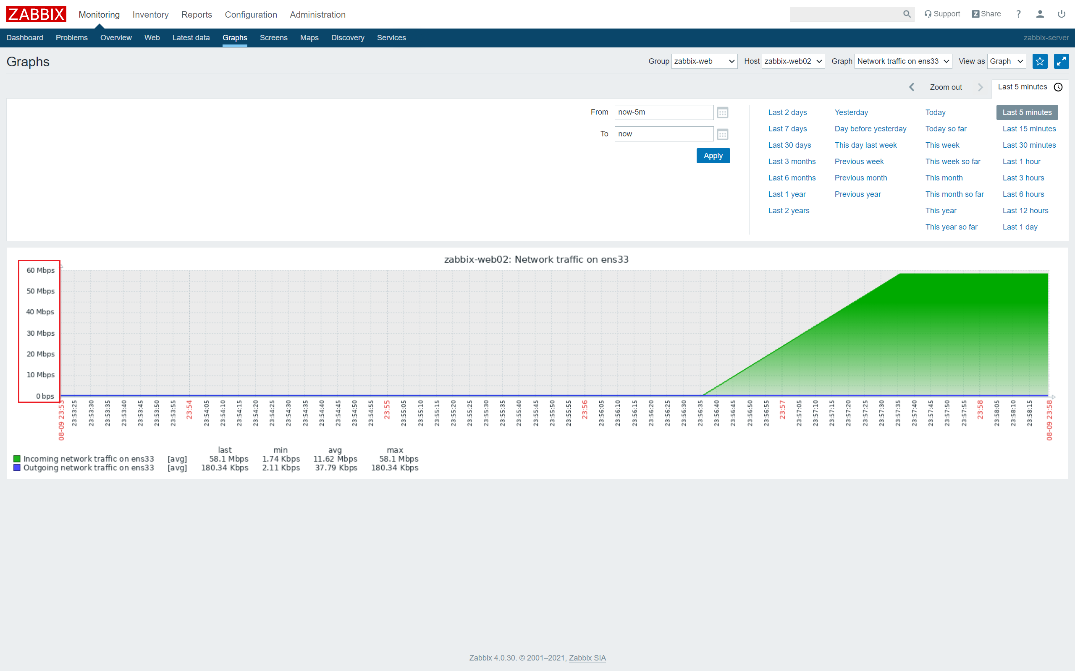
Task: Click the Zabbix logo
Action: [36, 14]
